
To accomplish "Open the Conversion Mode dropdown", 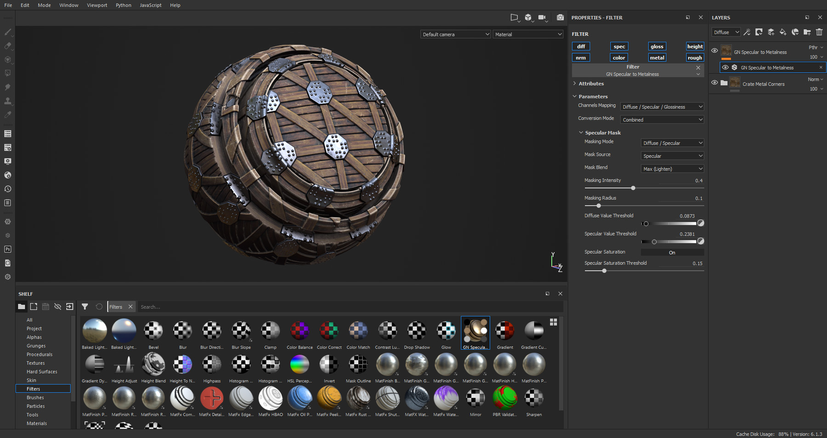I will click(x=662, y=119).
